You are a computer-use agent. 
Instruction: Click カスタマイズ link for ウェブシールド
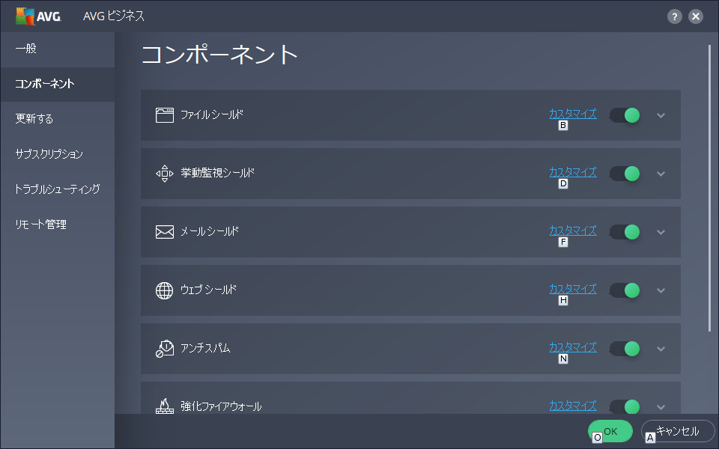[x=573, y=289]
